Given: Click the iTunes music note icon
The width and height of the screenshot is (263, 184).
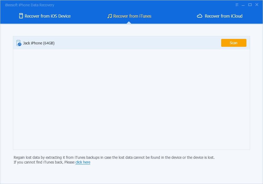Looking at the screenshot, I should pyautogui.click(x=109, y=16).
